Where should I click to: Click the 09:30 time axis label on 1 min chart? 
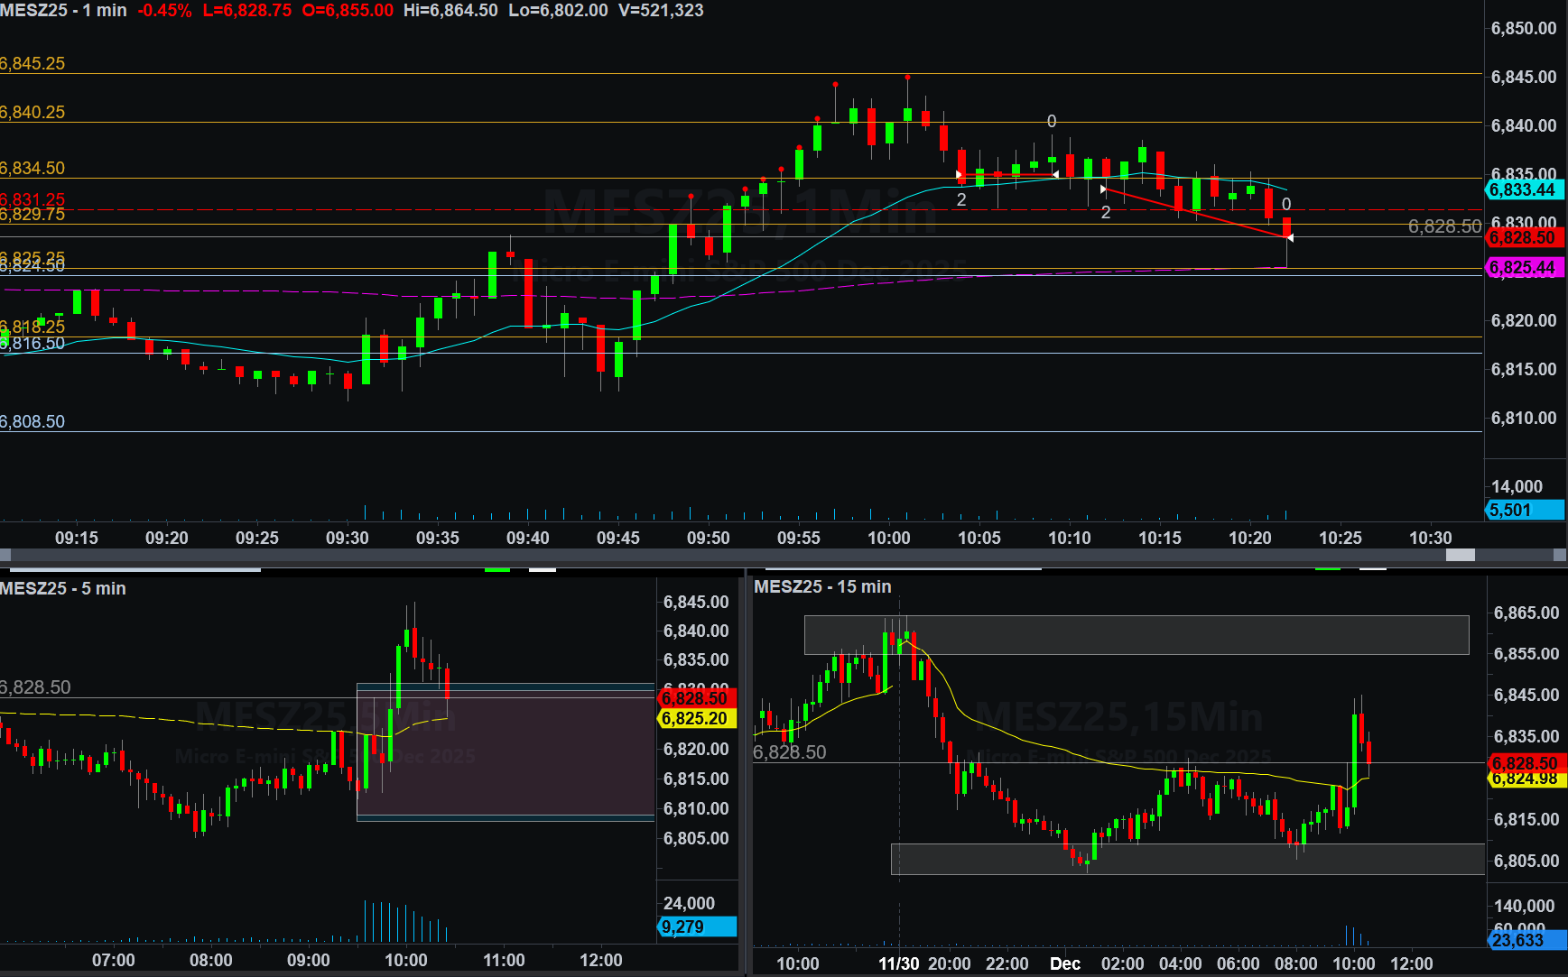click(348, 538)
